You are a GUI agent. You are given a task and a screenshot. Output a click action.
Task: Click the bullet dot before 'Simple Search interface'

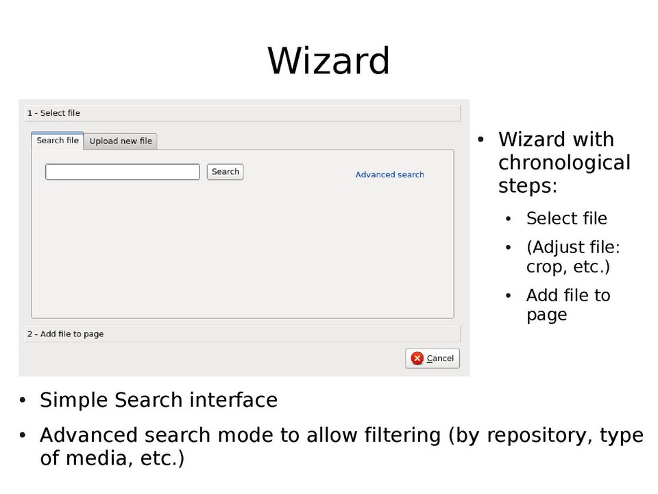pyautogui.click(x=23, y=400)
